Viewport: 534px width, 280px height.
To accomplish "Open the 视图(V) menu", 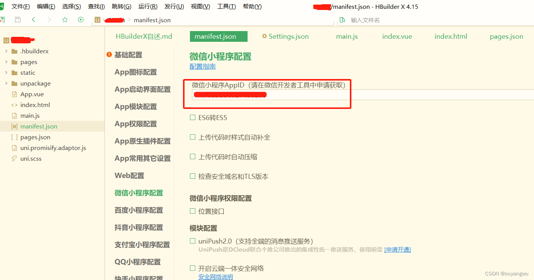I will point(201,7).
